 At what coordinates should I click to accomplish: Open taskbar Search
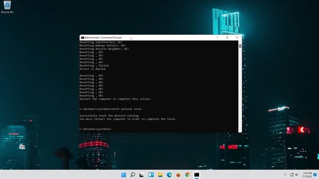coord(133,175)
